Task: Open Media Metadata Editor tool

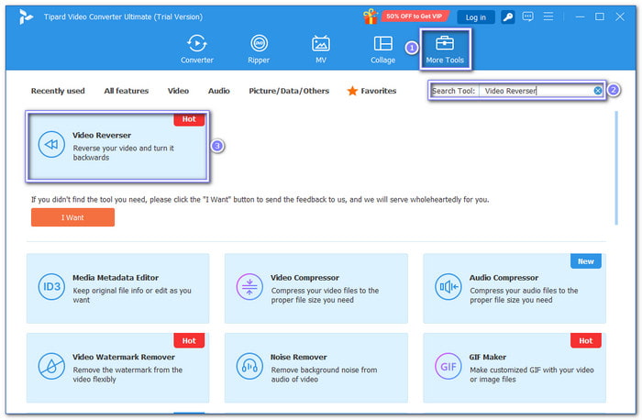Action: (x=118, y=288)
